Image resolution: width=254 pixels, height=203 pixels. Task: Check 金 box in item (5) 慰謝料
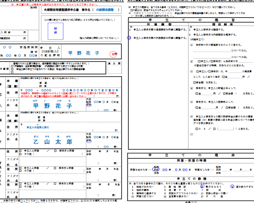point(197,107)
